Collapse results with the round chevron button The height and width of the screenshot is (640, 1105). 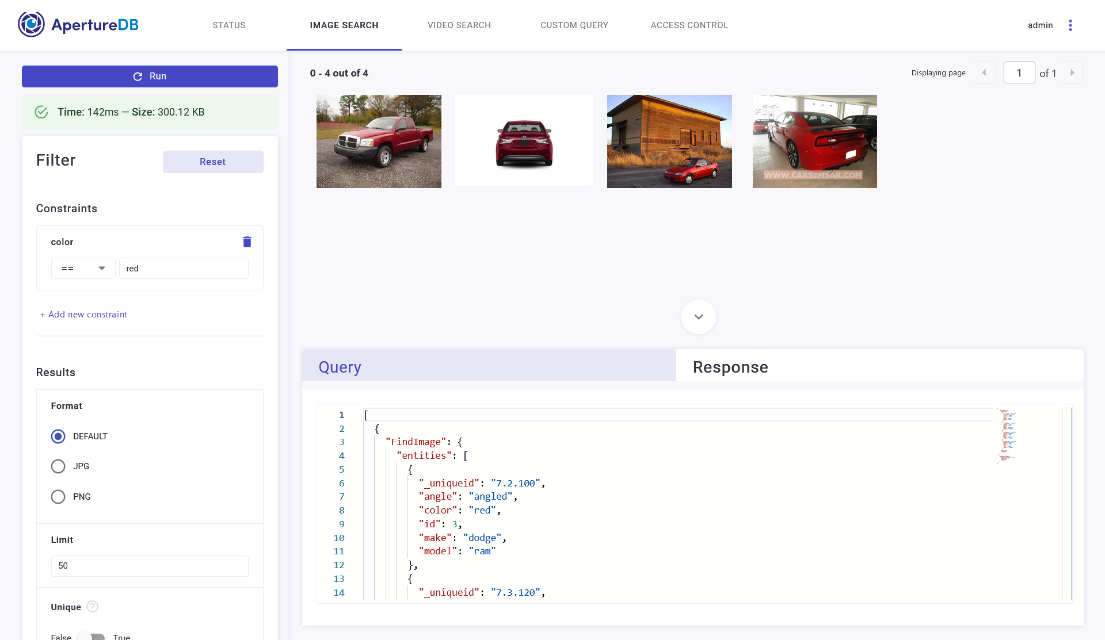pos(699,317)
